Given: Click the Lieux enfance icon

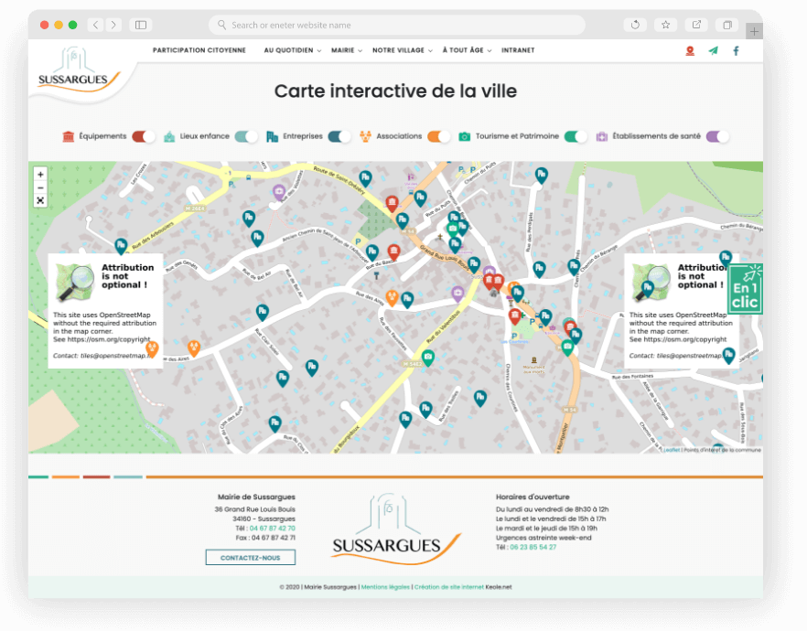Looking at the screenshot, I should pos(168,136).
